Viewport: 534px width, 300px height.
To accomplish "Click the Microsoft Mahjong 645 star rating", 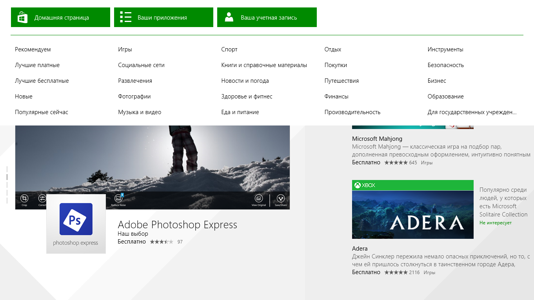I will (x=396, y=162).
